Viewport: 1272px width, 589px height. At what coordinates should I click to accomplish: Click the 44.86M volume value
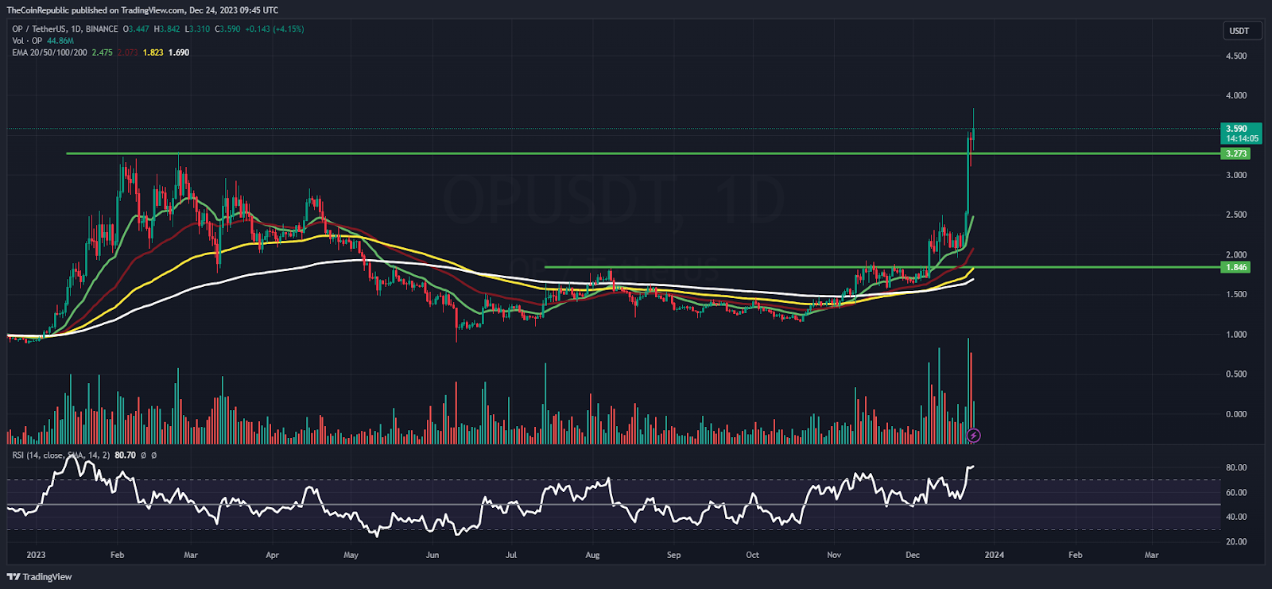[60, 41]
